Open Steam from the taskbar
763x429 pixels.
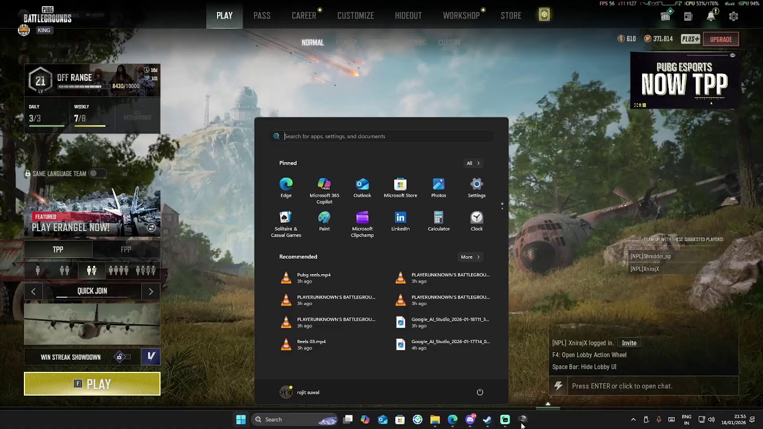click(x=487, y=419)
